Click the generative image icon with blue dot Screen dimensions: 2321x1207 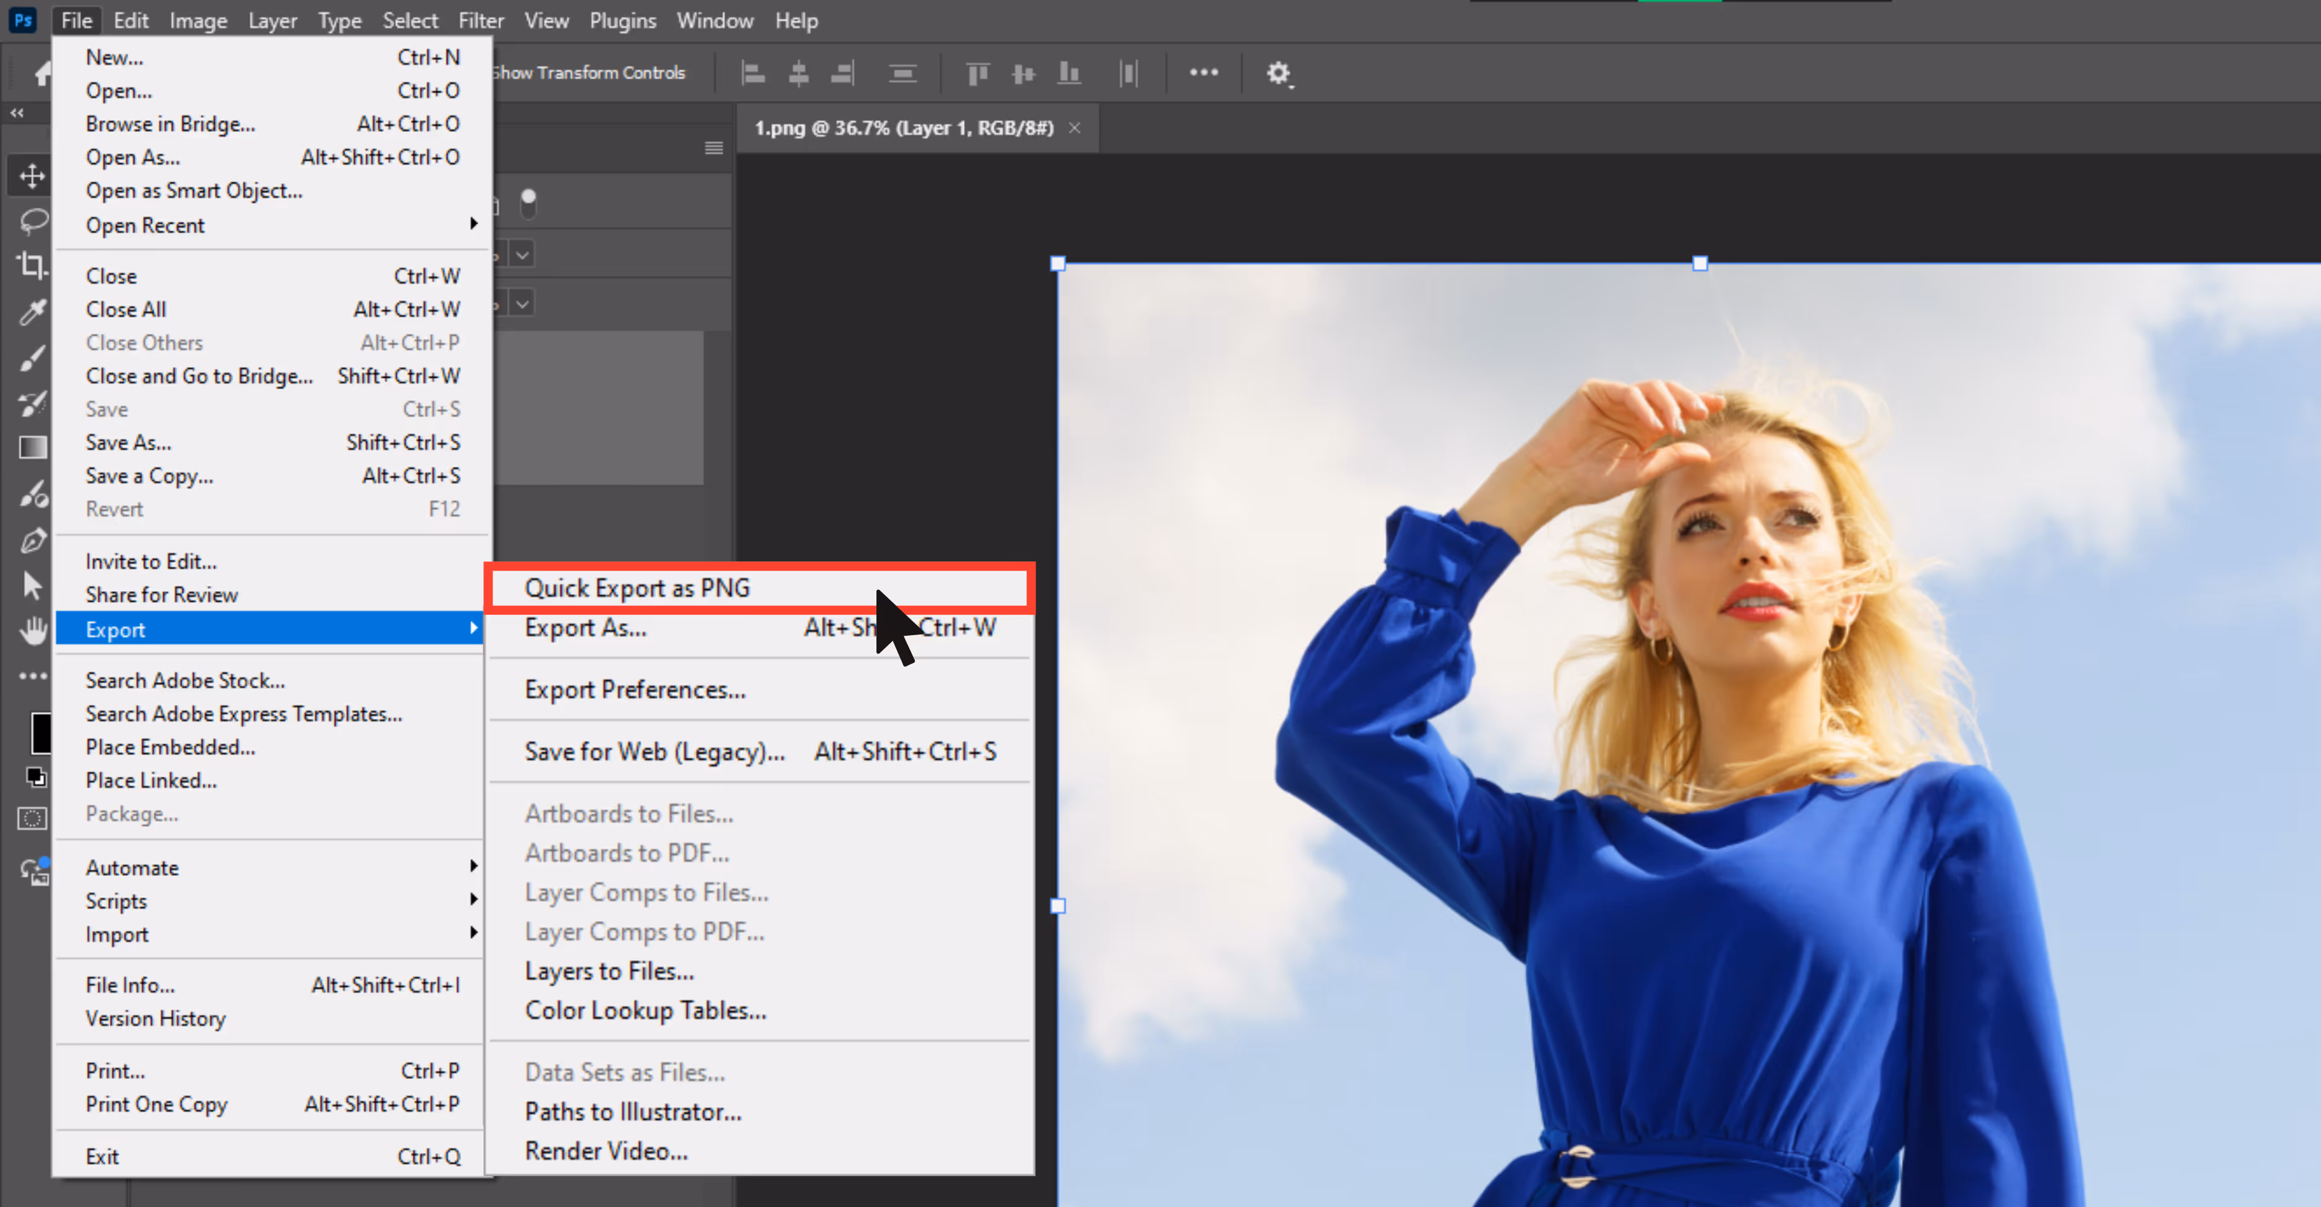[x=34, y=871]
